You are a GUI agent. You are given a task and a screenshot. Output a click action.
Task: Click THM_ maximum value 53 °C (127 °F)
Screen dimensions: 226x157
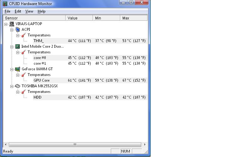(134, 41)
